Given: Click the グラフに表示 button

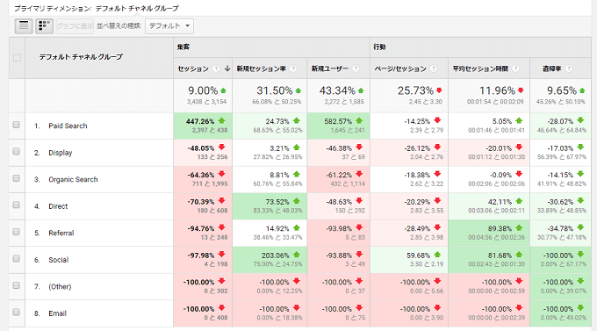Looking at the screenshot, I should 75,26.
